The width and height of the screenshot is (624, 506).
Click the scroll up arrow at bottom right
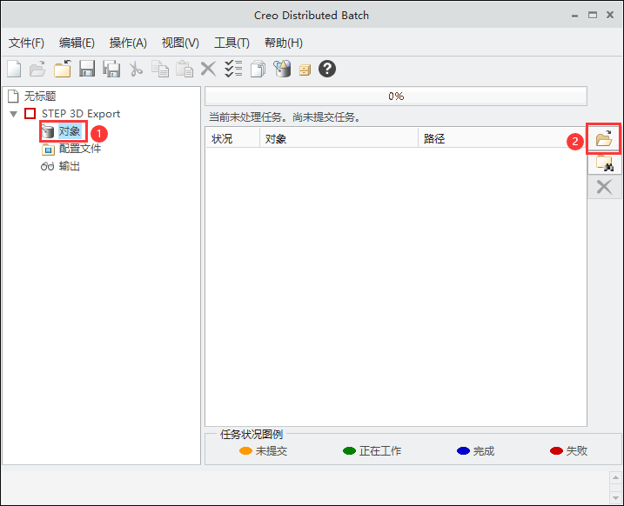coord(615,477)
